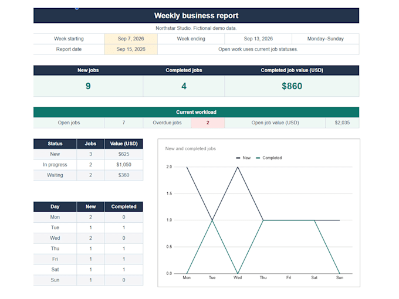Click the Completed legend entry in chart

pos(269,158)
